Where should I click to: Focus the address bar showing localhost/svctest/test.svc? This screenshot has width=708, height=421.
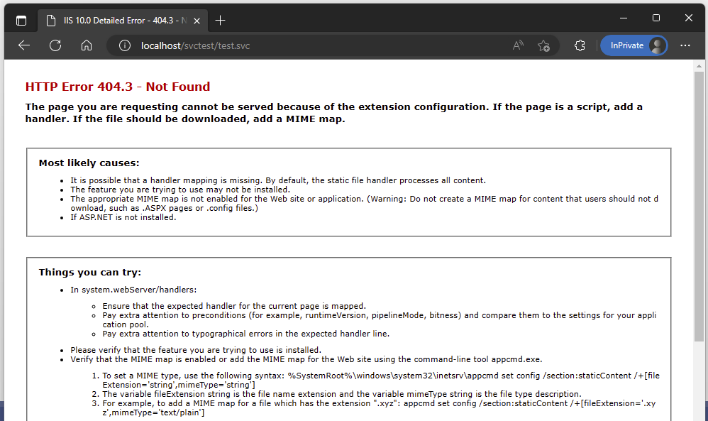(x=312, y=45)
